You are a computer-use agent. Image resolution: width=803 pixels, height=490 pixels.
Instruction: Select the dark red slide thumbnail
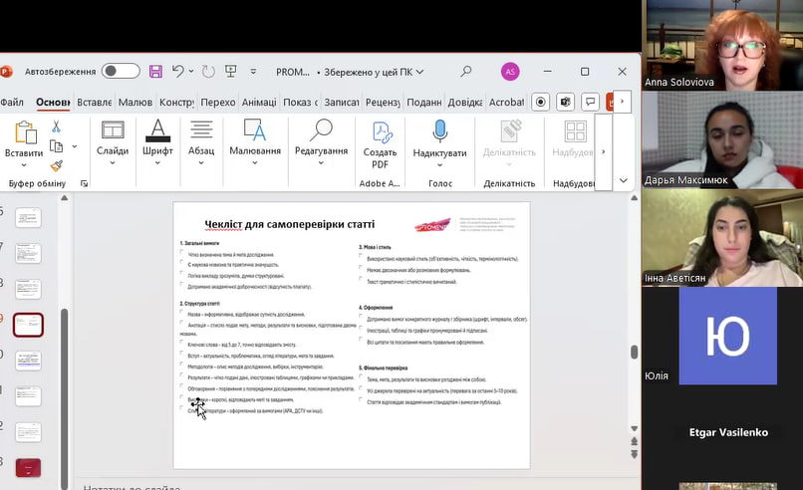pos(28,467)
